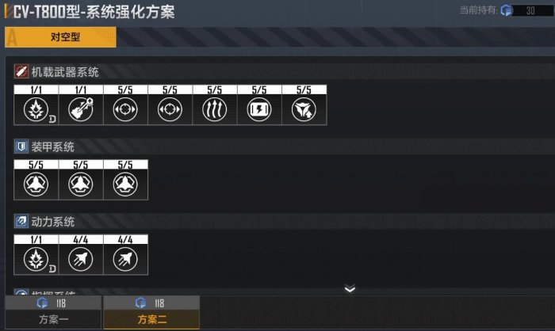Click the triple upward arrows weapon upgrade
This screenshot has width=555, height=331.
pyautogui.click(x=215, y=109)
